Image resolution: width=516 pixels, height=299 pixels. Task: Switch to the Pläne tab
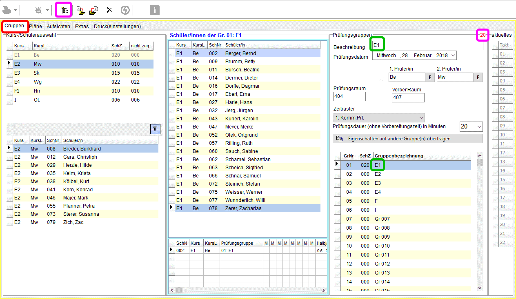point(36,27)
